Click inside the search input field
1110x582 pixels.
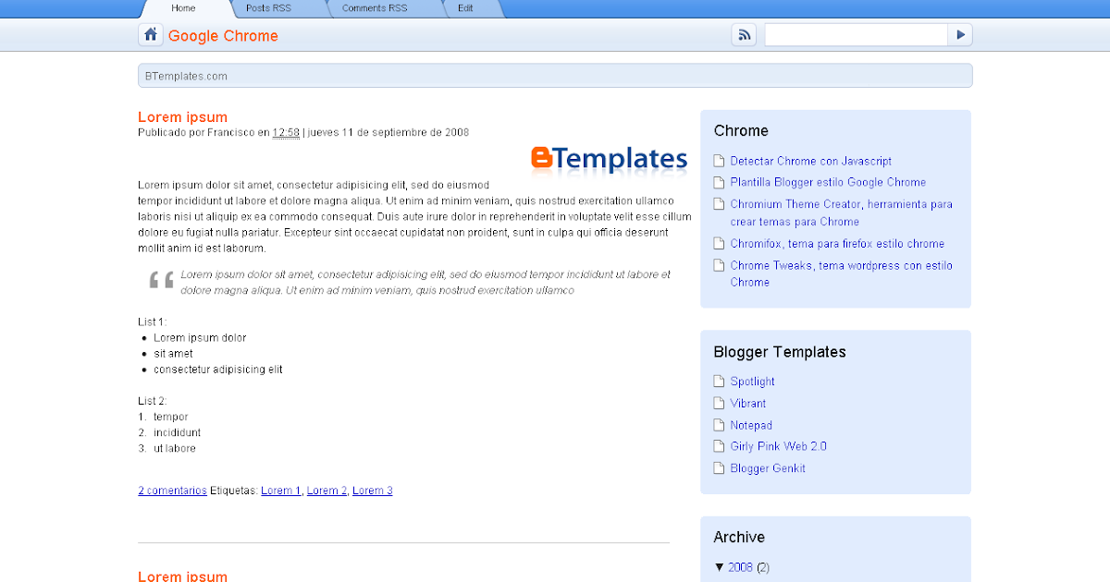coord(856,34)
